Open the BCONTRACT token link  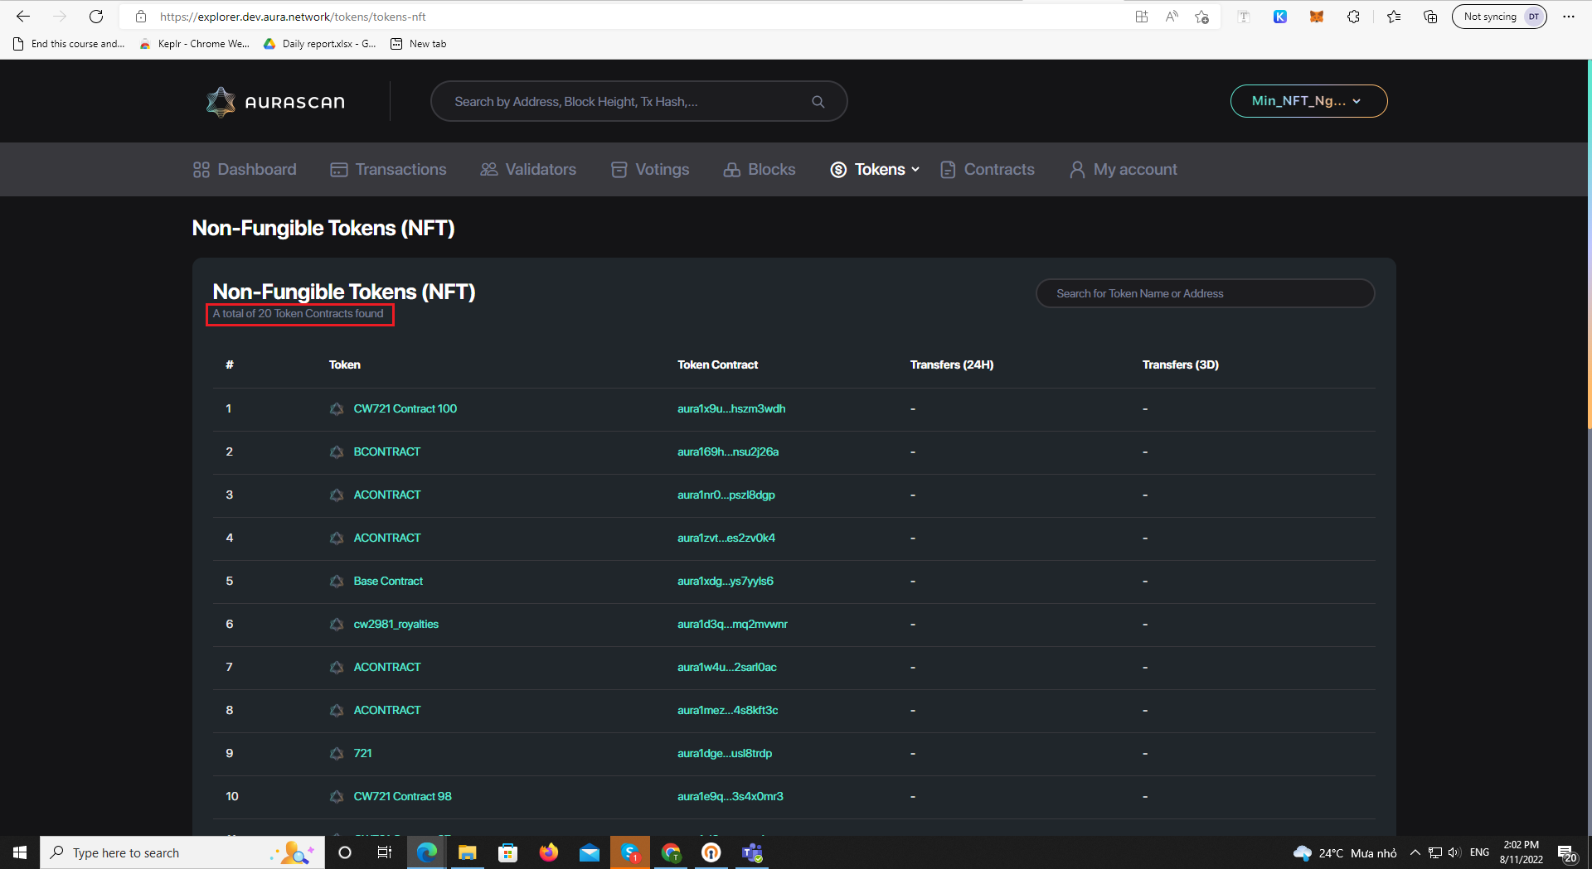pos(387,452)
